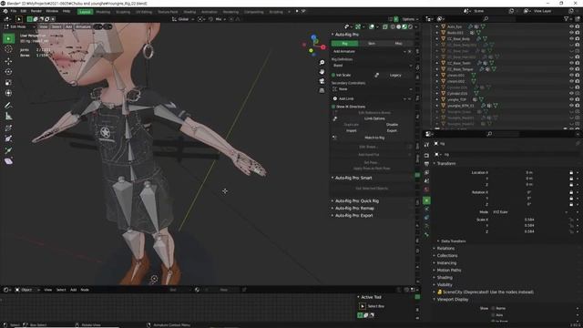Open the Edit Mode dropdown

coord(20,26)
